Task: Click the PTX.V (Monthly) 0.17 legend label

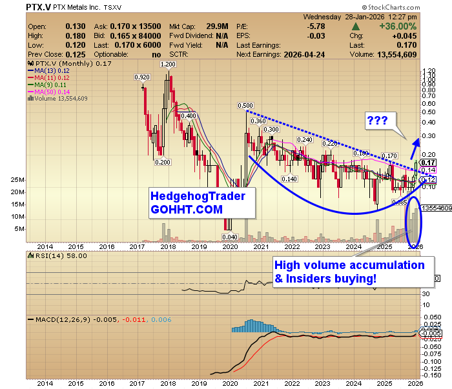Action: (x=73, y=64)
